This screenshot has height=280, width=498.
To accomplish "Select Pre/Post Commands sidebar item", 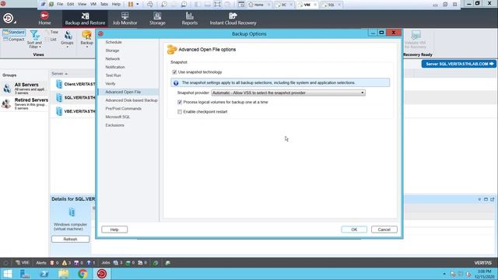I will (x=123, y=109).
